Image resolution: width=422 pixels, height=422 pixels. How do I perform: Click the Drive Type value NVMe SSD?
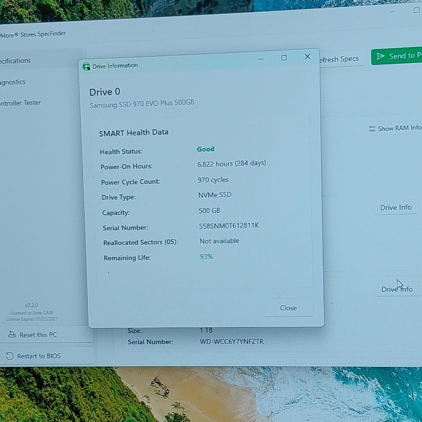pos(215,195)
